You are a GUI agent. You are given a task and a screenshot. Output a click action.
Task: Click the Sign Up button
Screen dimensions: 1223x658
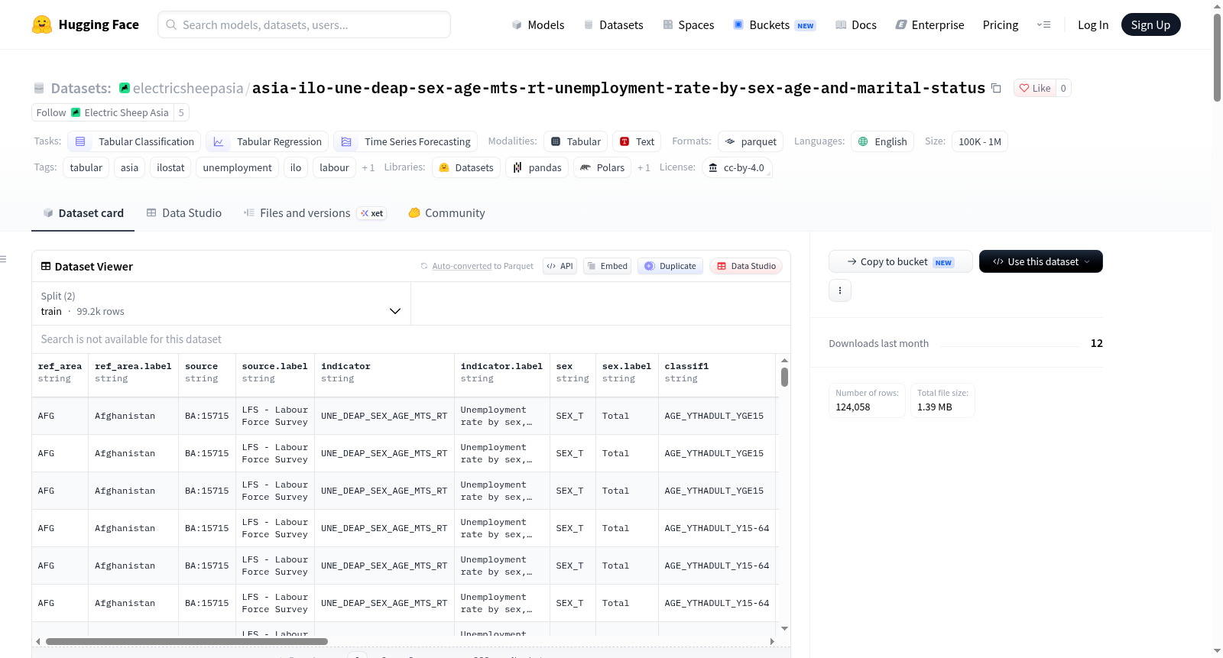click(x=1150, y=24)
